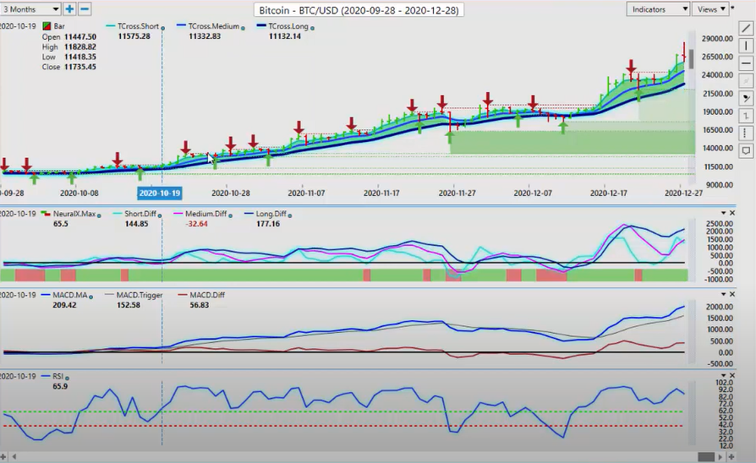
Task: Click the bottom scrollbar left arrow
Action: (14, 457)
